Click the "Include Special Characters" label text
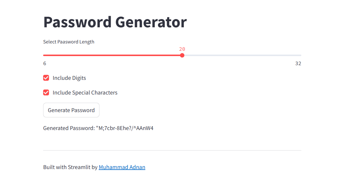This screenshot has height=194, width=338. tap(85, 93)
